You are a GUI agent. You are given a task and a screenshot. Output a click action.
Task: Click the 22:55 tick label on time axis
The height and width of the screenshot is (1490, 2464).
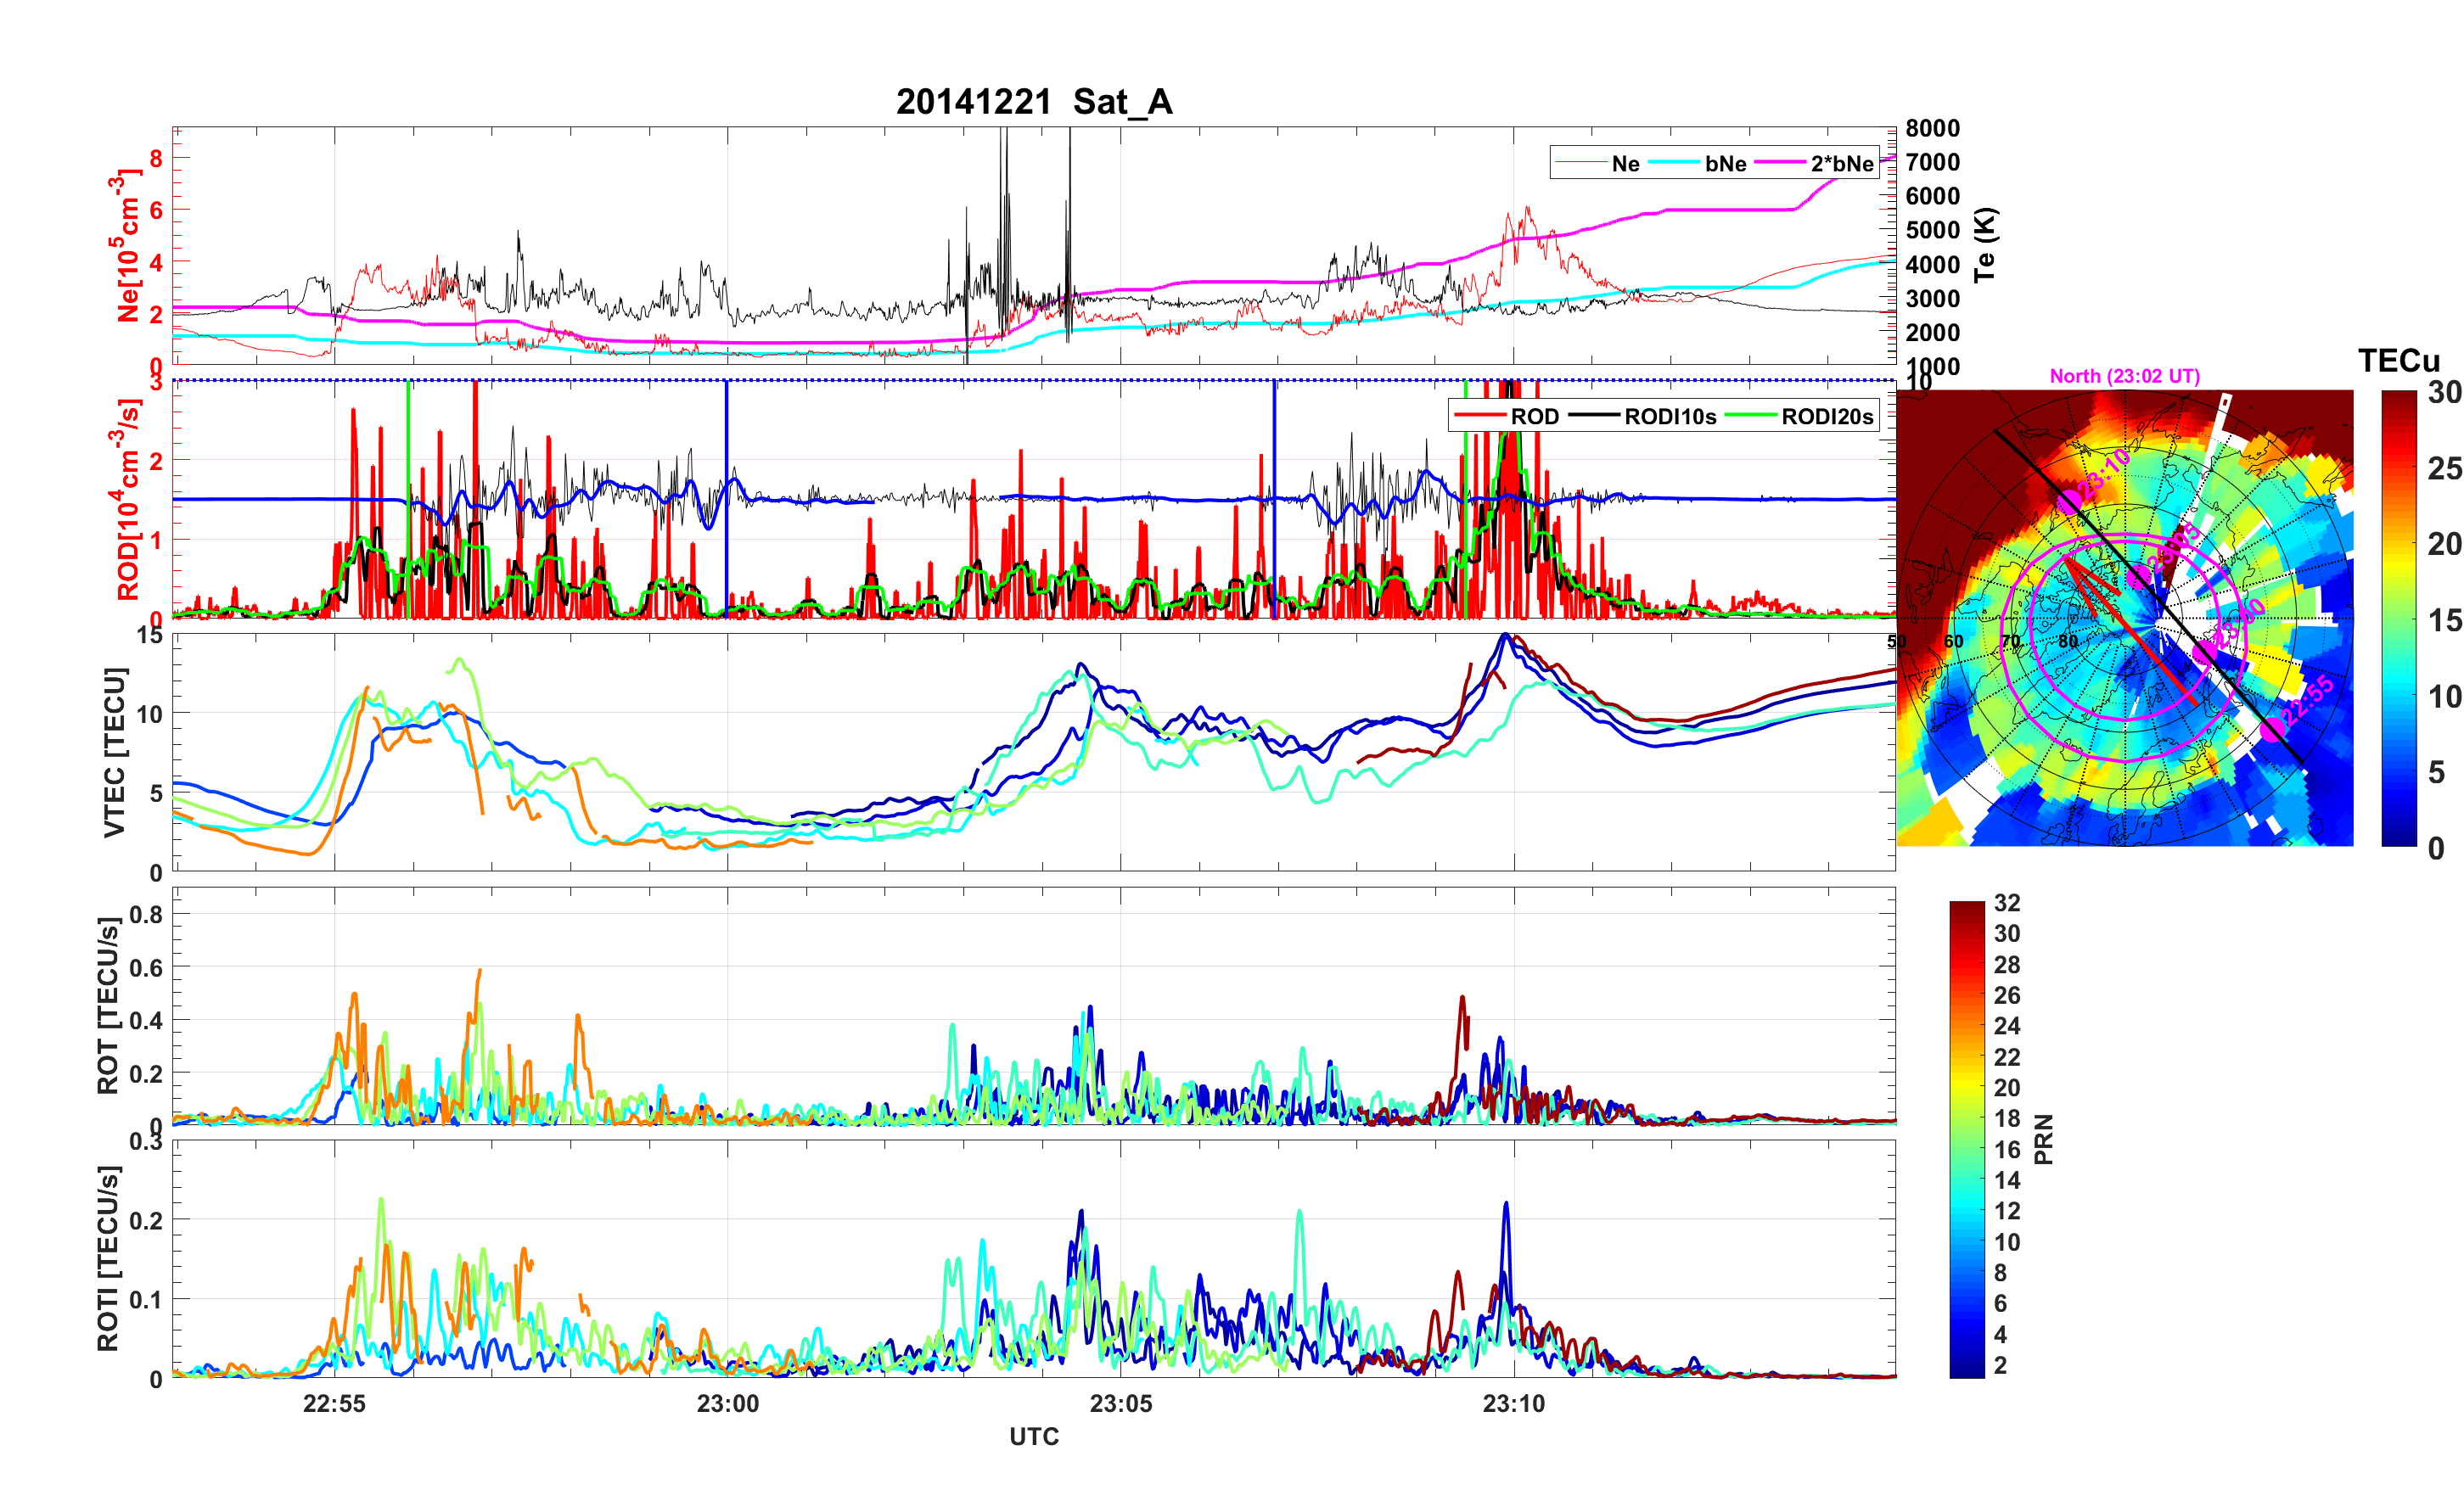(334, 1404)
